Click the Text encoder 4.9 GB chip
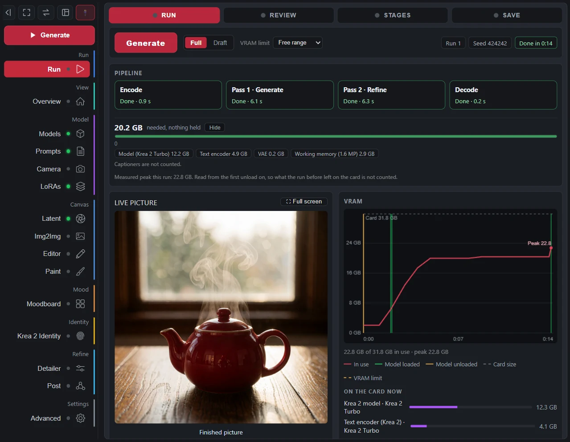 click(x=223, y=154)
